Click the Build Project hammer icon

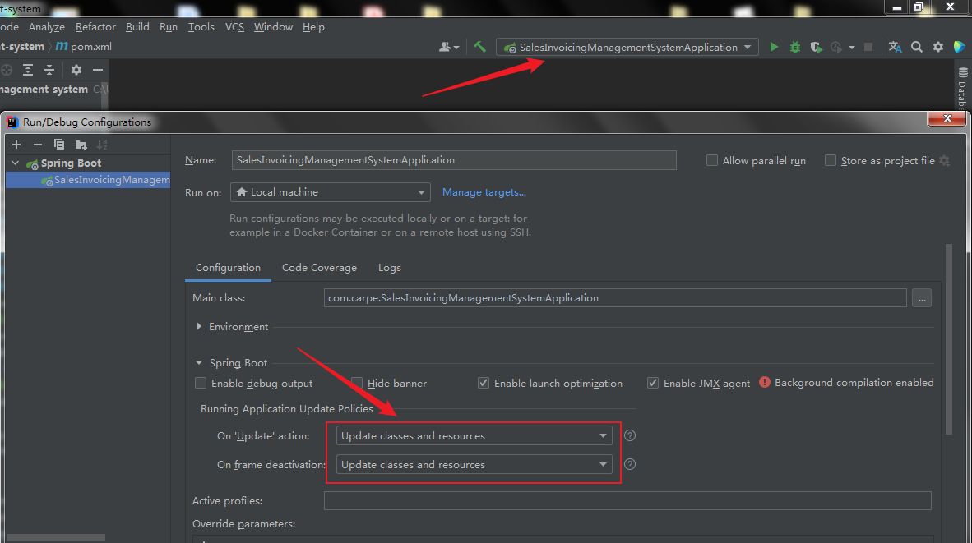[479, 47]
